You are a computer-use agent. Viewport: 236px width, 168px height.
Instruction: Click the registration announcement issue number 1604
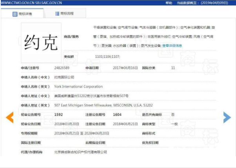117,114
